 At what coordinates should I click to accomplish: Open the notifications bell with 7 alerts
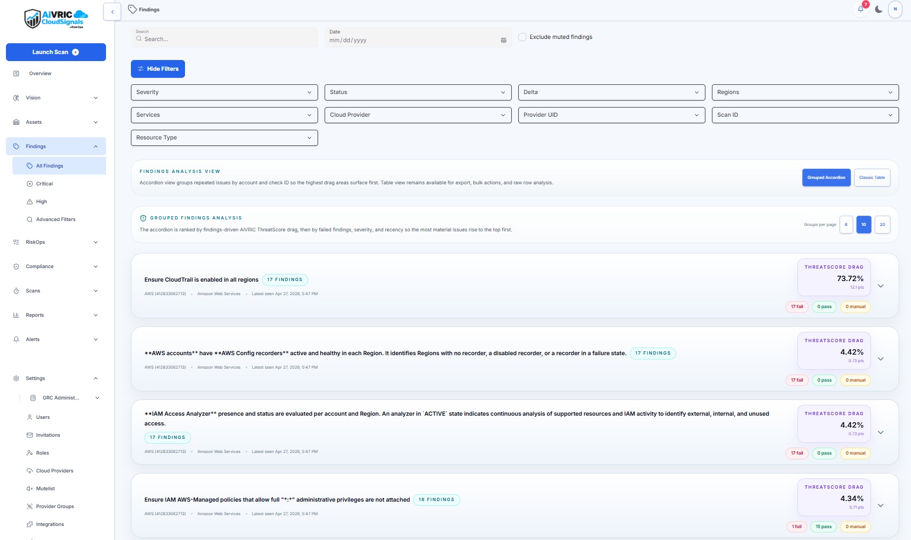(x=861, y=9)
